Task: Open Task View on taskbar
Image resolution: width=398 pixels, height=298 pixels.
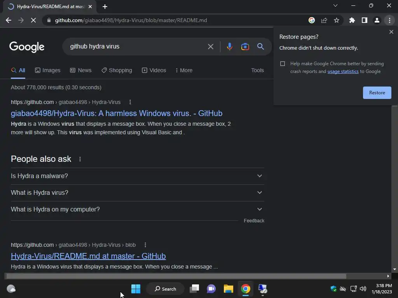Action: (194, 289)
